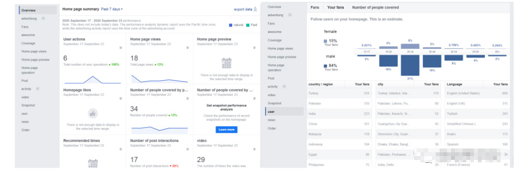This screenshot has height=178, width=516.
Task: Expand advertising in the Home page summary sidebar
Action: pos(43,19)
